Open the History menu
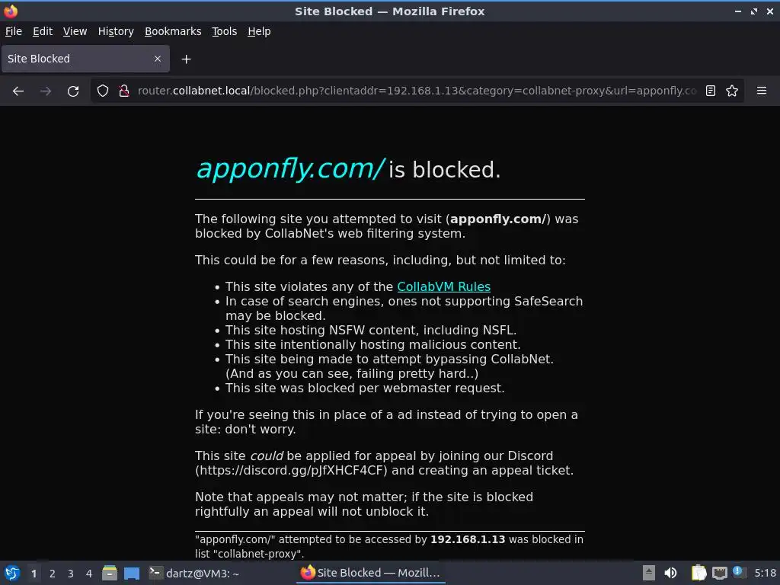The image size is (780, 585). click(x=116, y=31)
